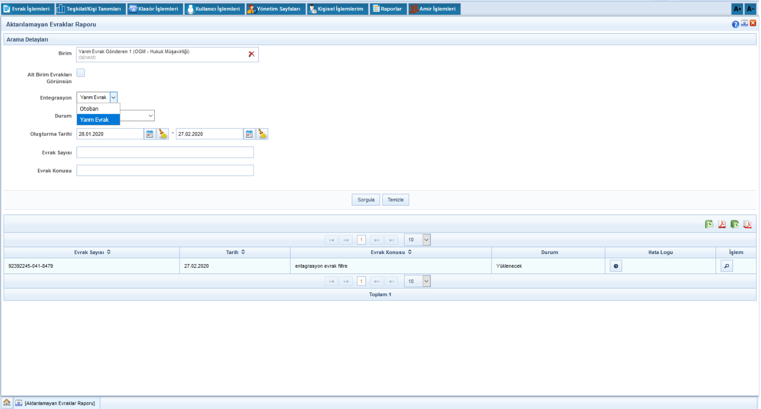Click the Arama Detayları section header

pos(380,40)
